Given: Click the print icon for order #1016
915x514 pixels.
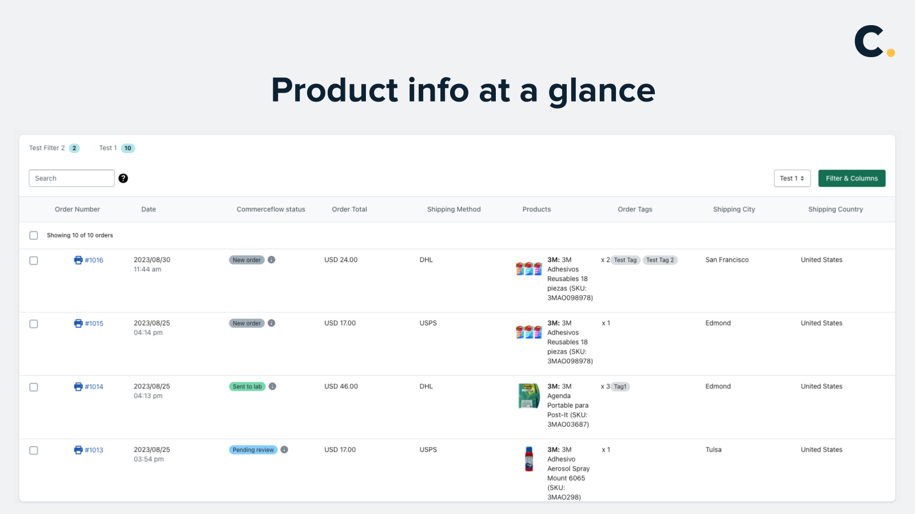Looking at the screenshot, I should coord(78,260).
